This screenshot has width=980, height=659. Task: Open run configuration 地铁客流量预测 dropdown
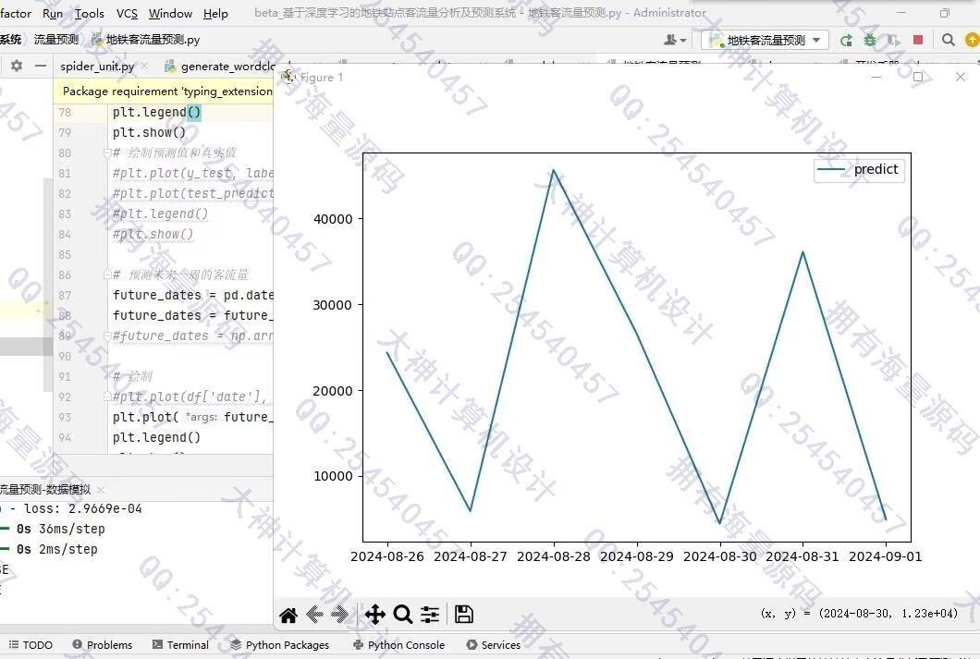[765, 40]
